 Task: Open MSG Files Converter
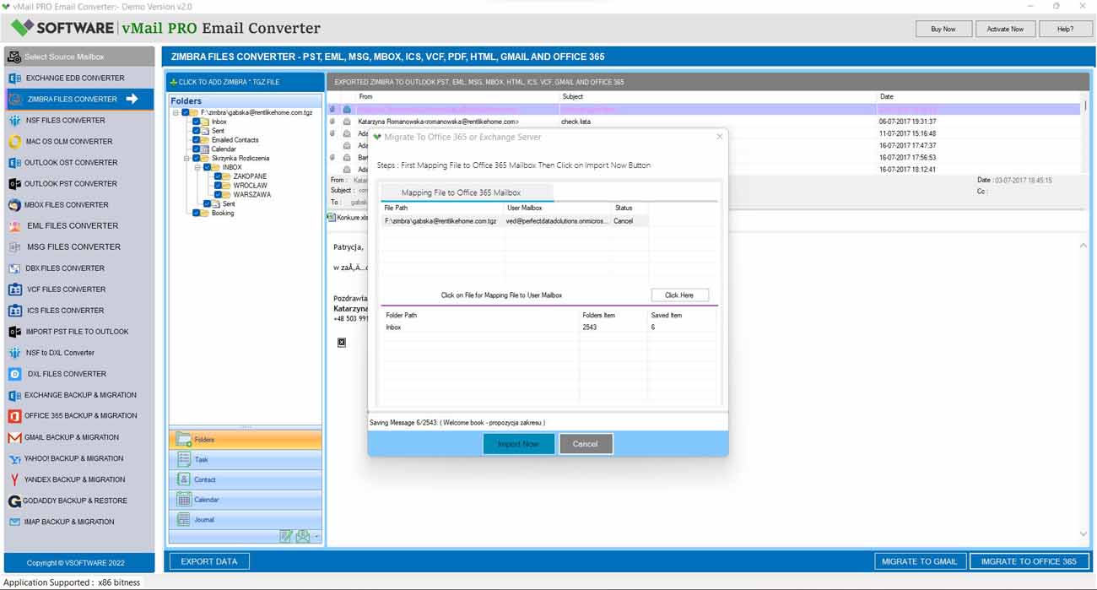pos(78,246)
